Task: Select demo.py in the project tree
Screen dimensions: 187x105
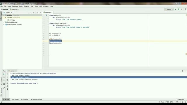Action: tap(12, 20)
